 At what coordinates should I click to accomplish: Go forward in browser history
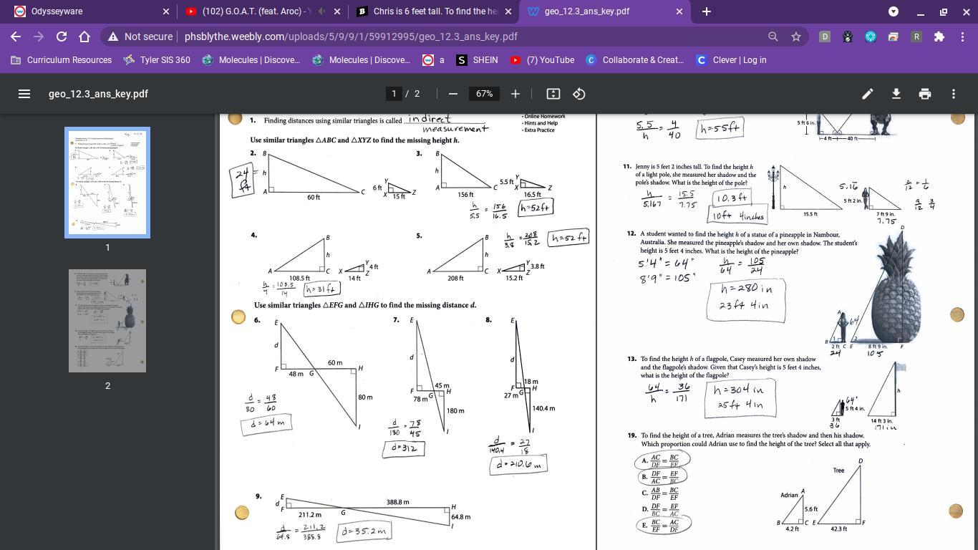pos(39,37)
